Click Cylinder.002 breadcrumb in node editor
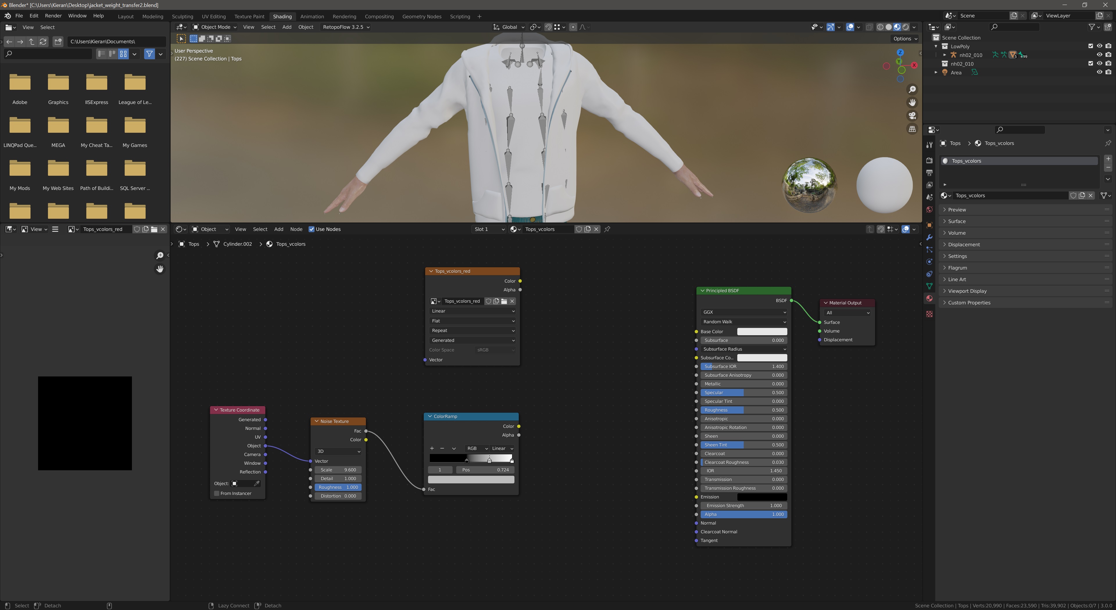 [x=237, y=244]
